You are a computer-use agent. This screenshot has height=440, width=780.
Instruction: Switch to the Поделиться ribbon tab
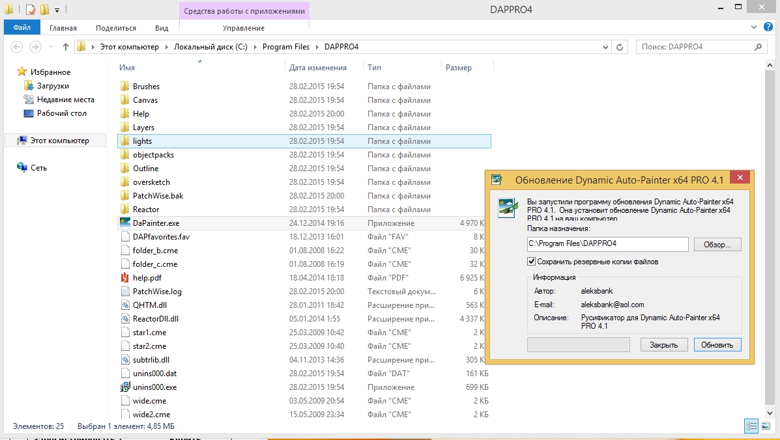116,28
